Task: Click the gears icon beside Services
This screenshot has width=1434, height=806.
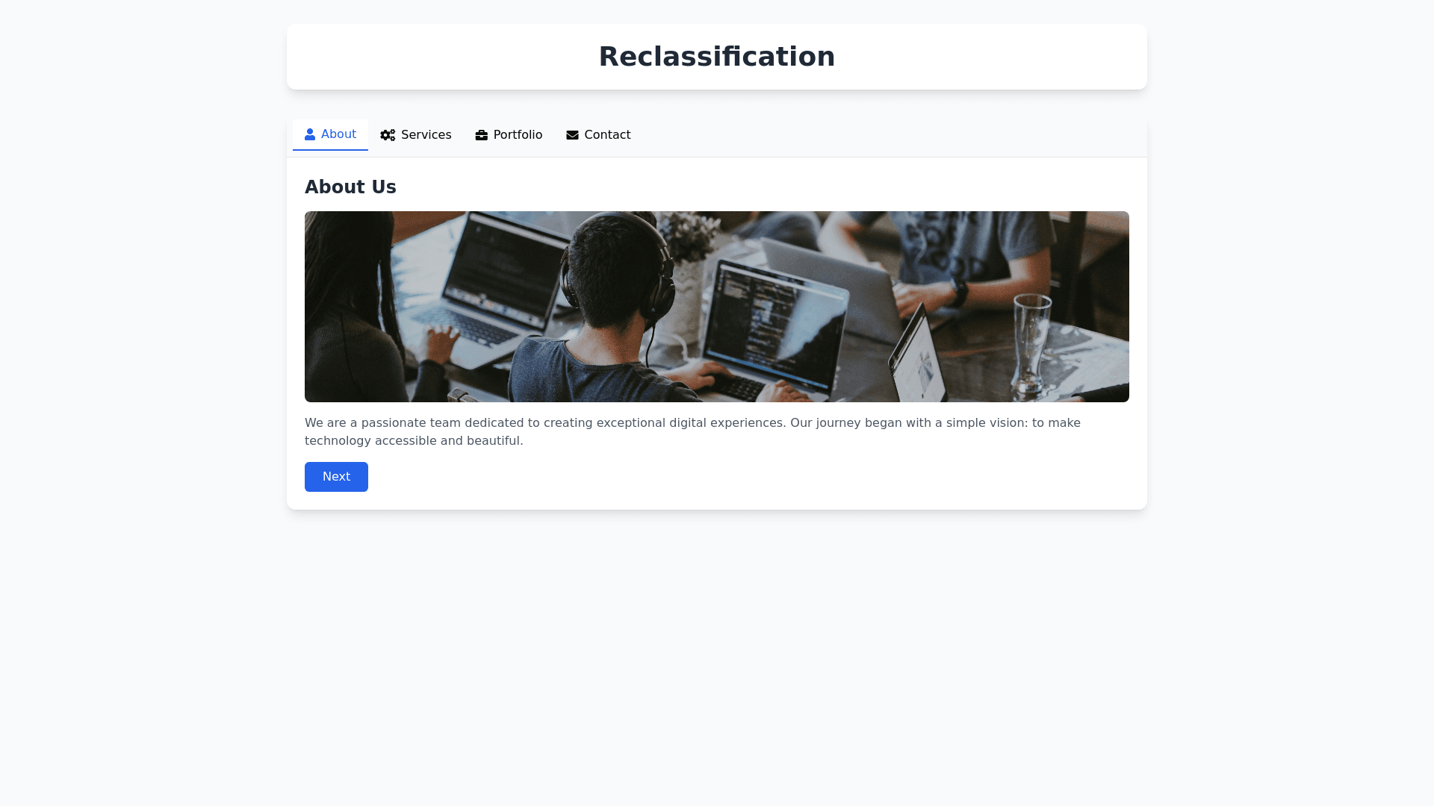Action: (388, 135)
